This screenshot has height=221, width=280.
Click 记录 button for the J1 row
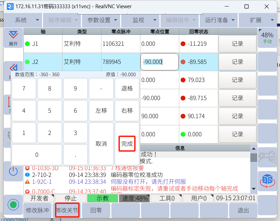point(237,44)
